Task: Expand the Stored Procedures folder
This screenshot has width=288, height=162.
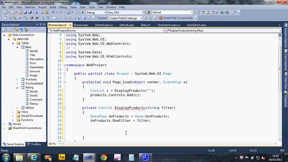Action: (13, 116)
